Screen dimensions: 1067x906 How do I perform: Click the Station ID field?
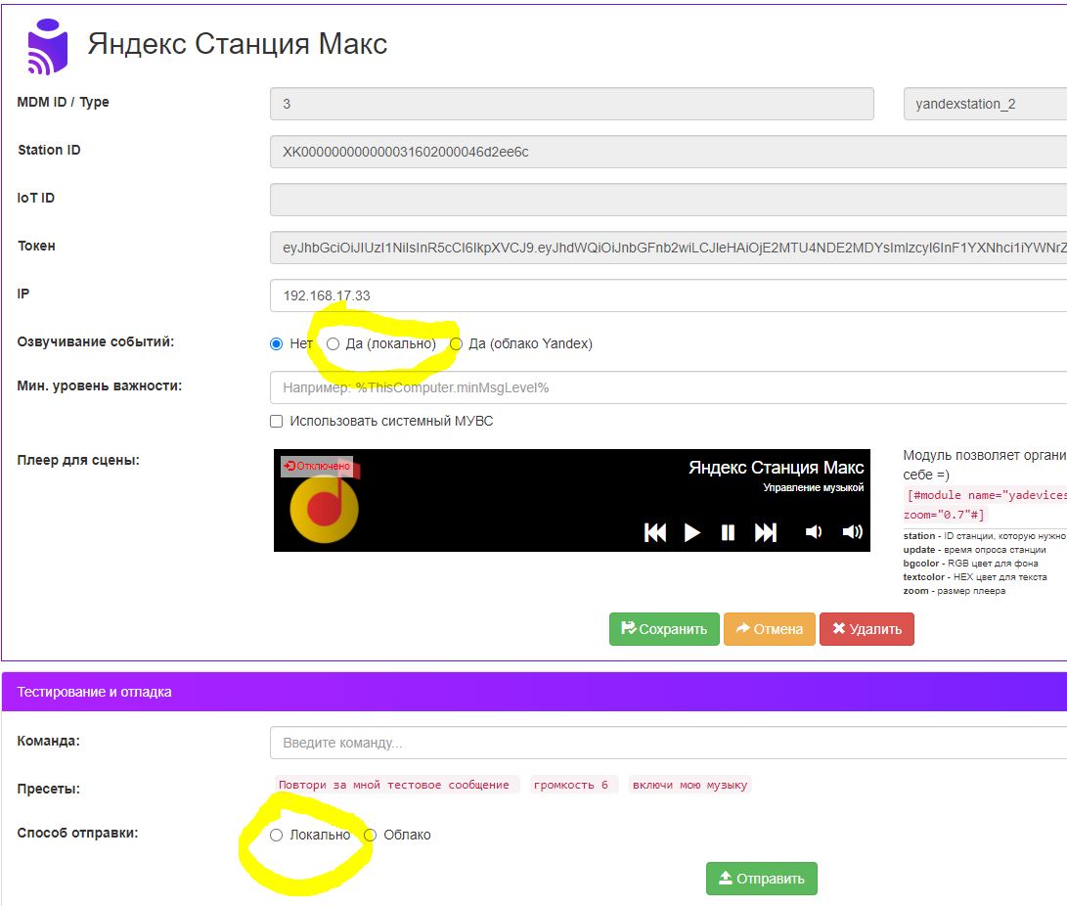[x=668, y=152]
